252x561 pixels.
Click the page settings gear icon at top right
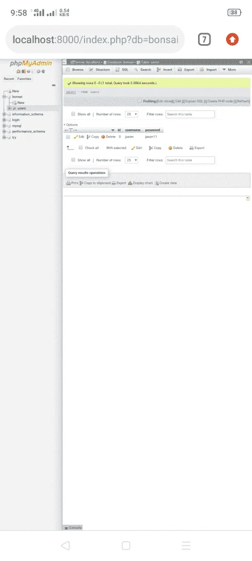click(242, 62)
